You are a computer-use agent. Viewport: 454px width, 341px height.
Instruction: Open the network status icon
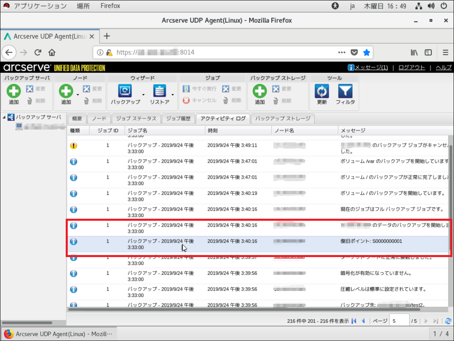coord(419,6)
